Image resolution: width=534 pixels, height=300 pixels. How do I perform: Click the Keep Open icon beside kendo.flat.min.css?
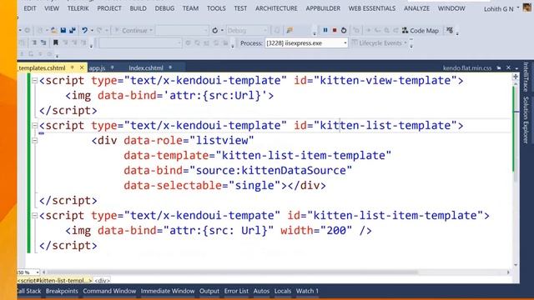(x=499, y=68)
